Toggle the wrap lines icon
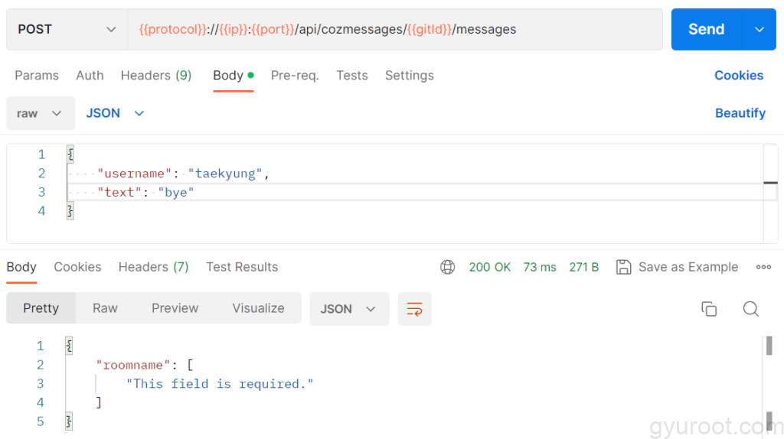The image size is (784, 439). pyautogui.click(x=414, y=309)
